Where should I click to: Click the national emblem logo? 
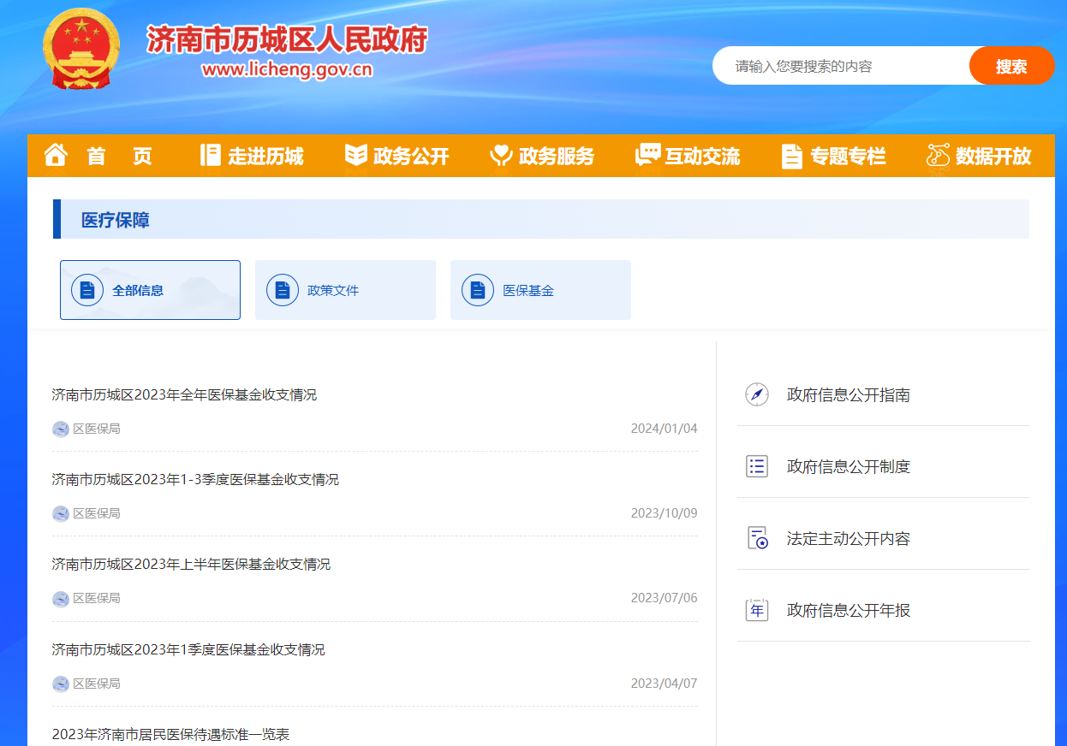pos(82,50)
